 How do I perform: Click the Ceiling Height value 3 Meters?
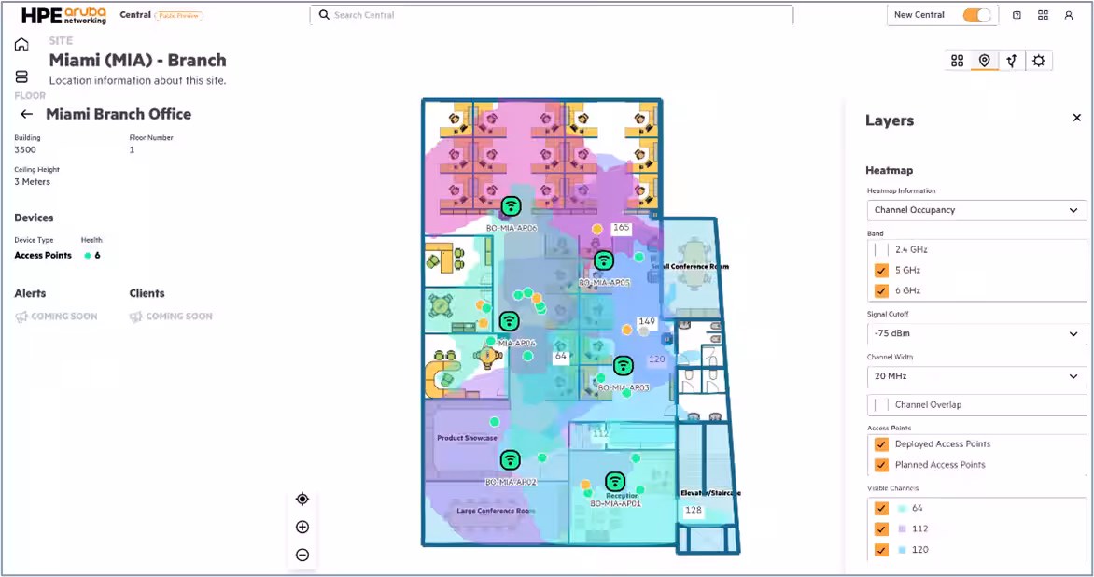point(32,182)
